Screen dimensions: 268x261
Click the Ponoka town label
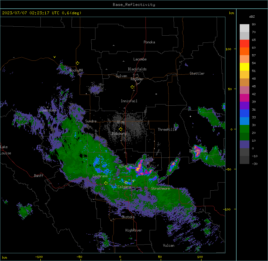[x=149, y=42]
